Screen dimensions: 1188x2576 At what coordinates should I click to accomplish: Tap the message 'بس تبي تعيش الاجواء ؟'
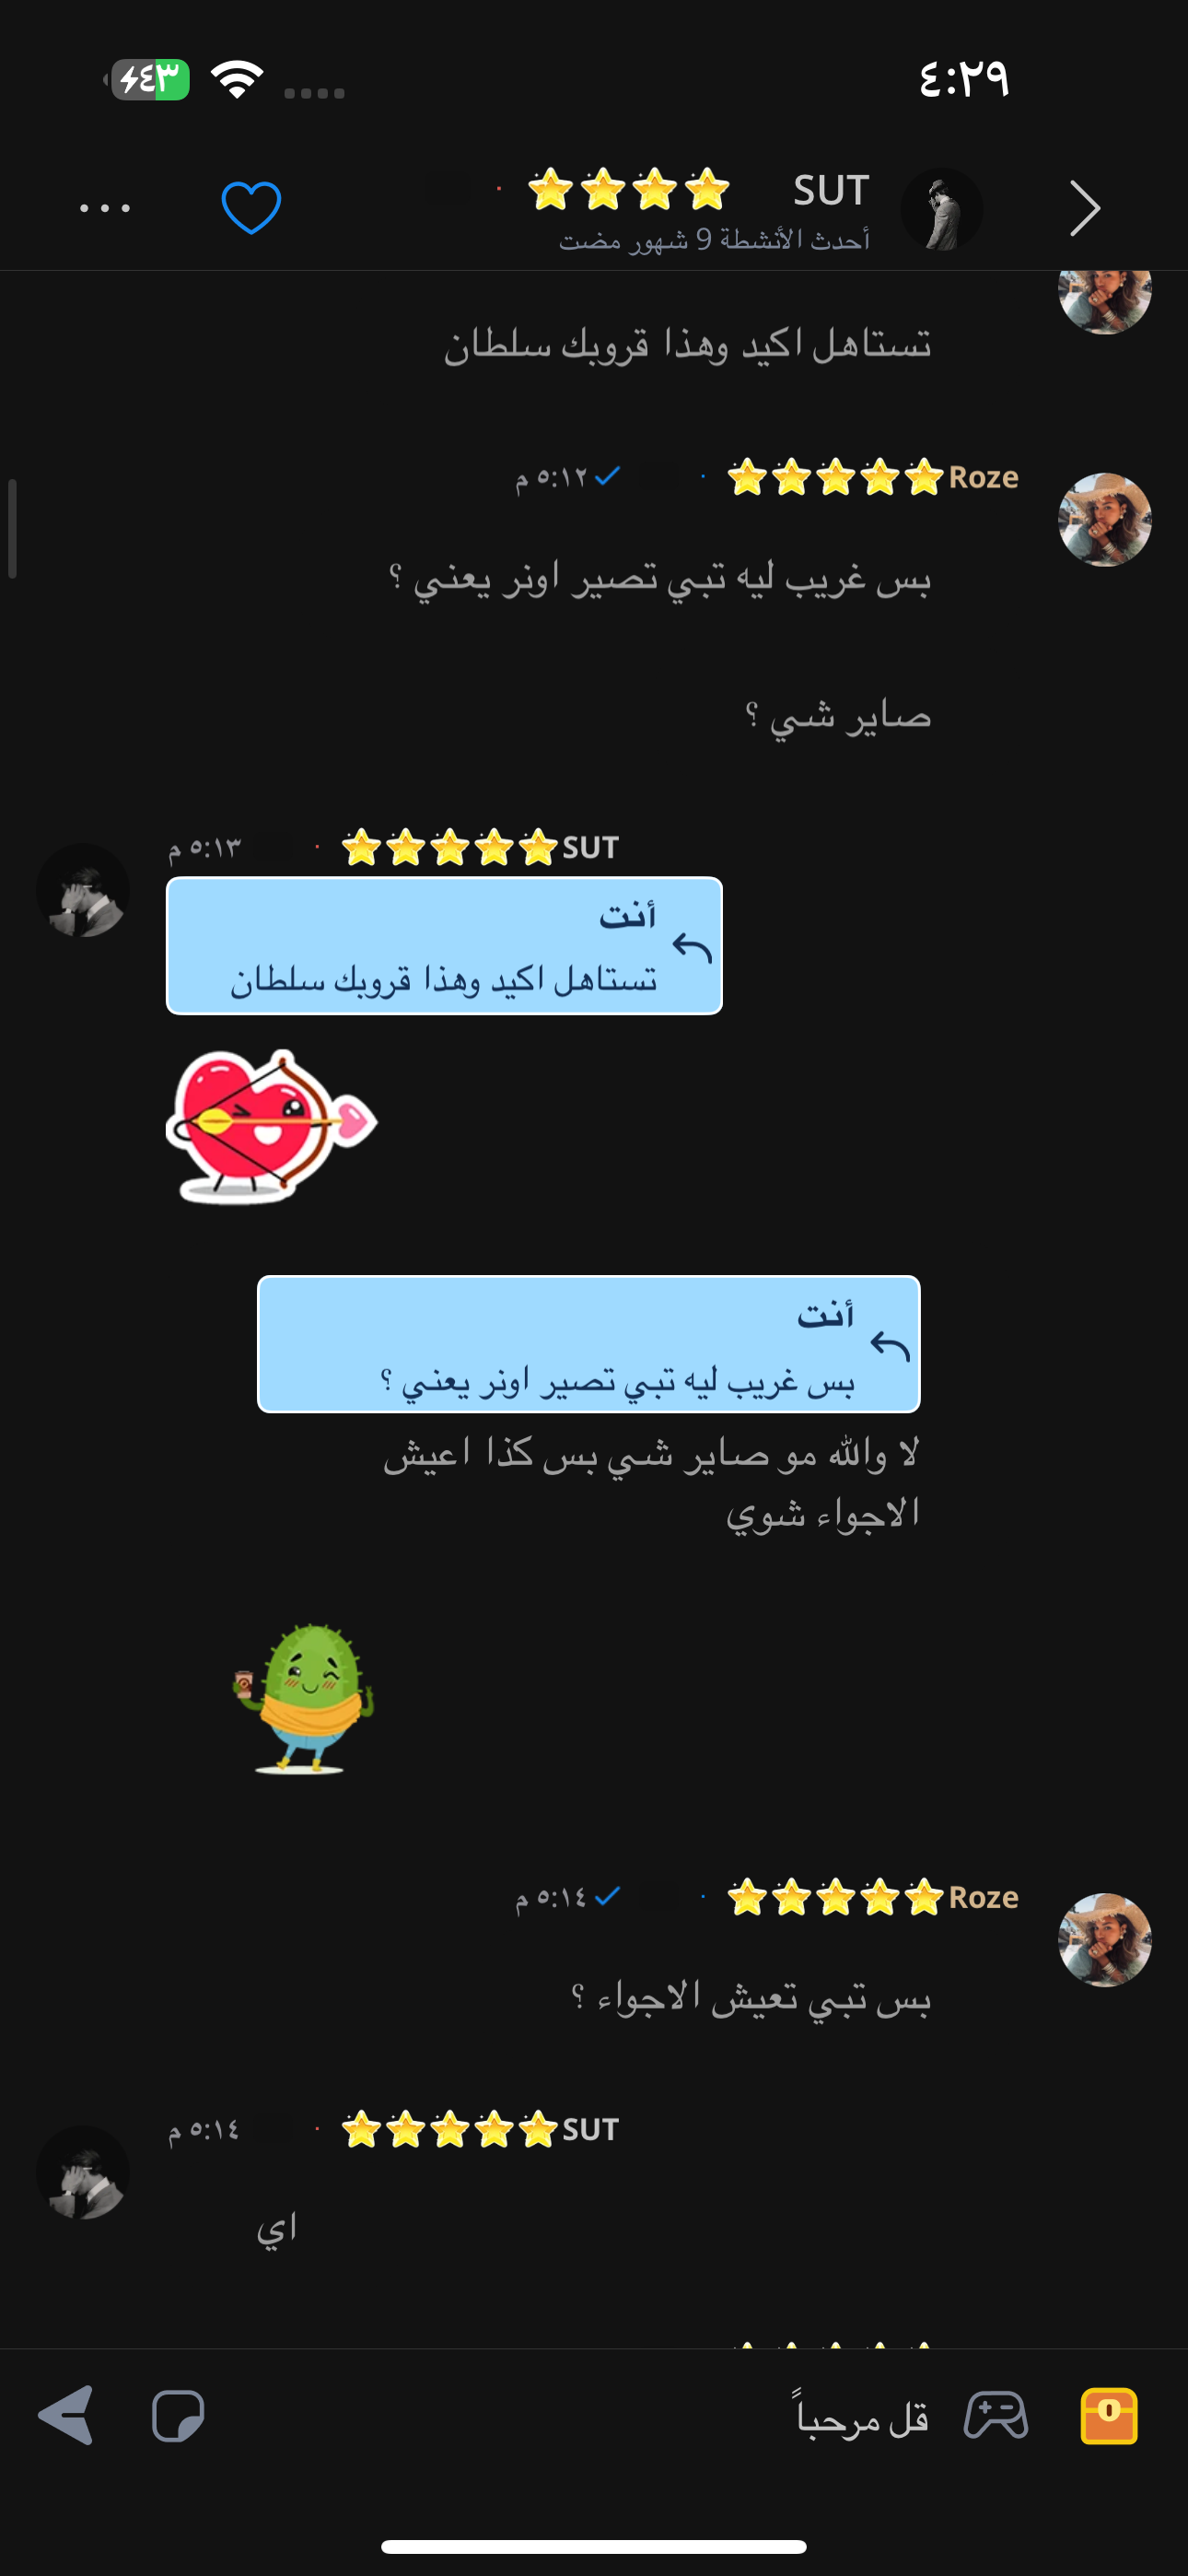[x=750, y=1998]
